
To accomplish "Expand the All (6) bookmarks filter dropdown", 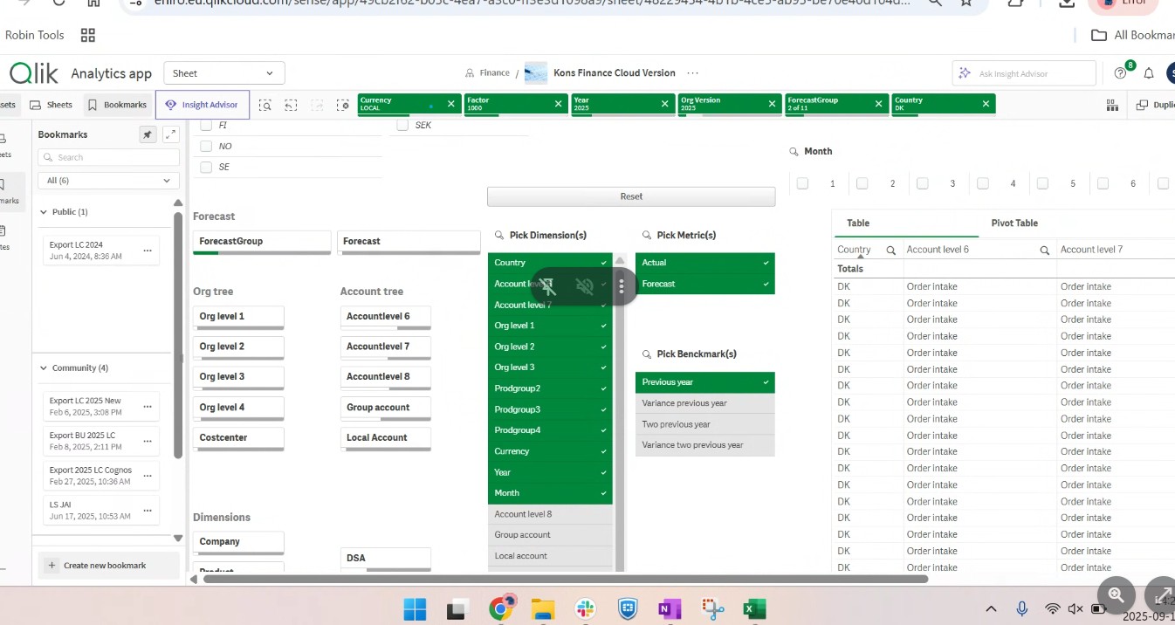I will 108,181.
